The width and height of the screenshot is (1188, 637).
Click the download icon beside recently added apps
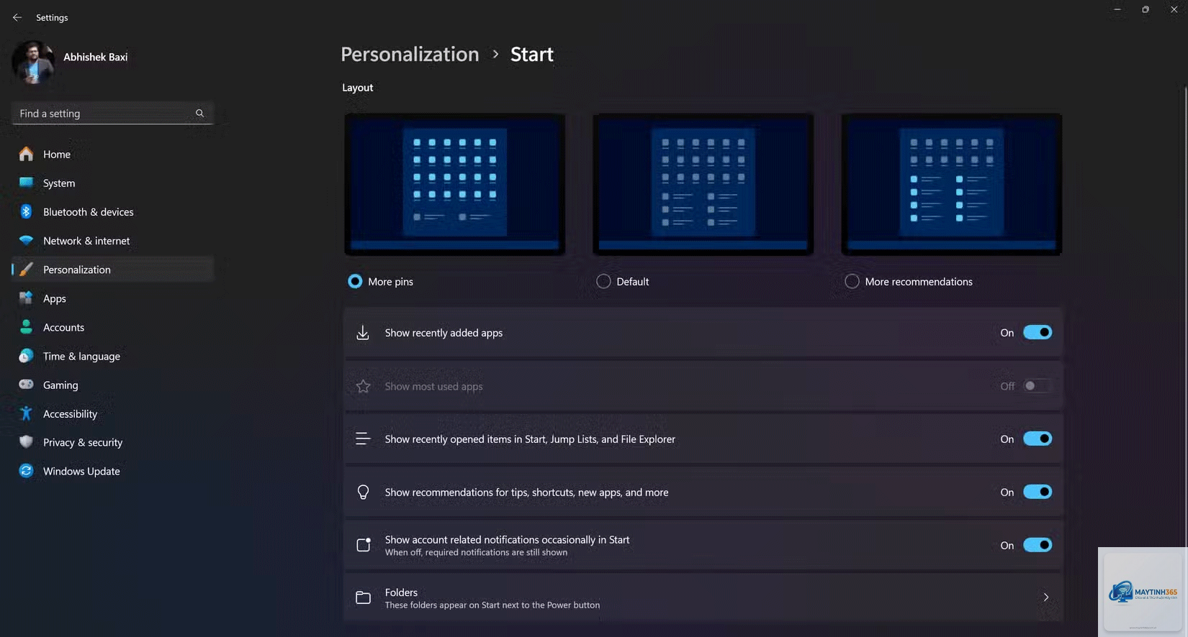pos(363,333)
